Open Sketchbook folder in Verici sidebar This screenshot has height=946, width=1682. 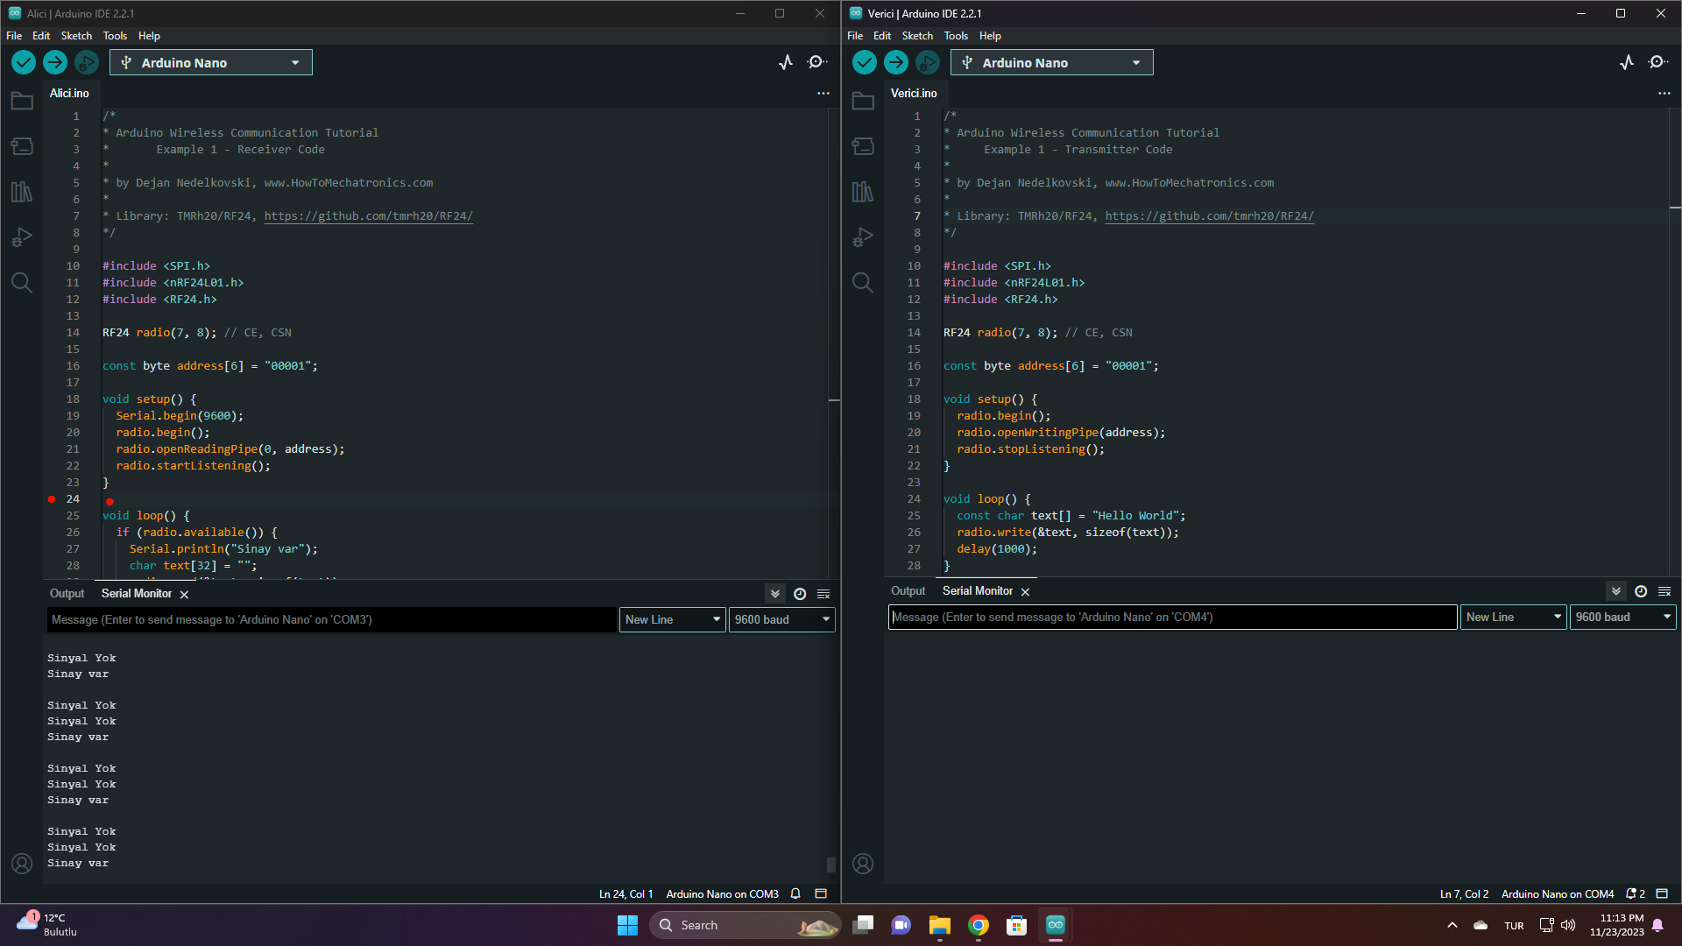tap(863, 102)
